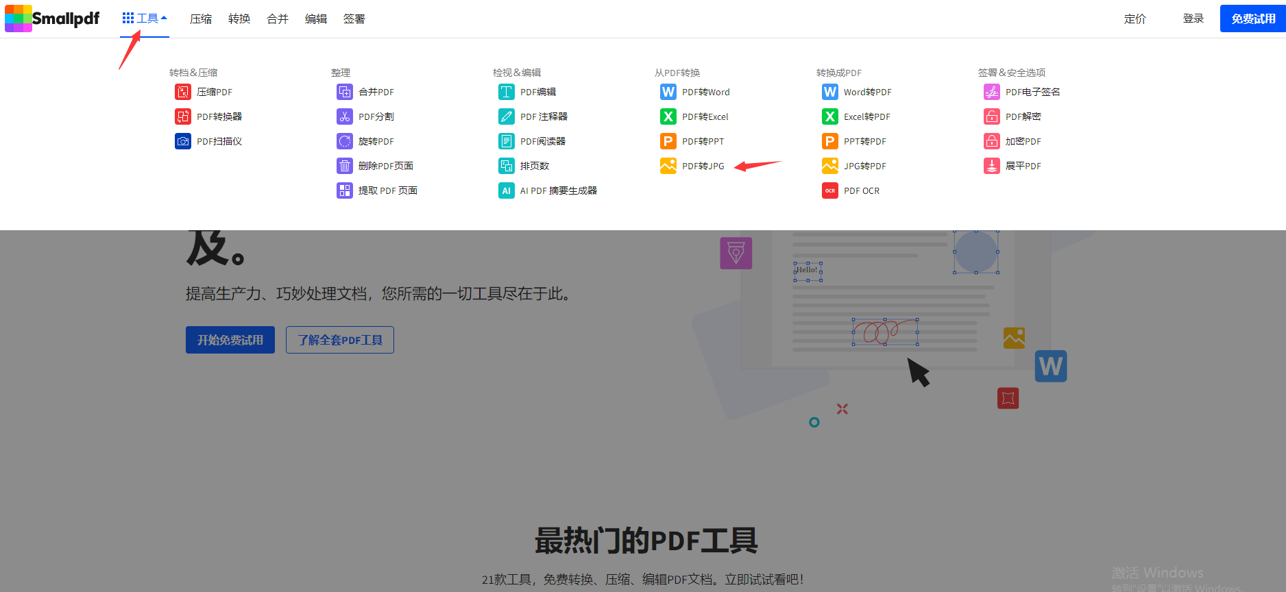Click the PDF转JPG image icon
Screen dimensions: 1286x592
pos(668,166)
